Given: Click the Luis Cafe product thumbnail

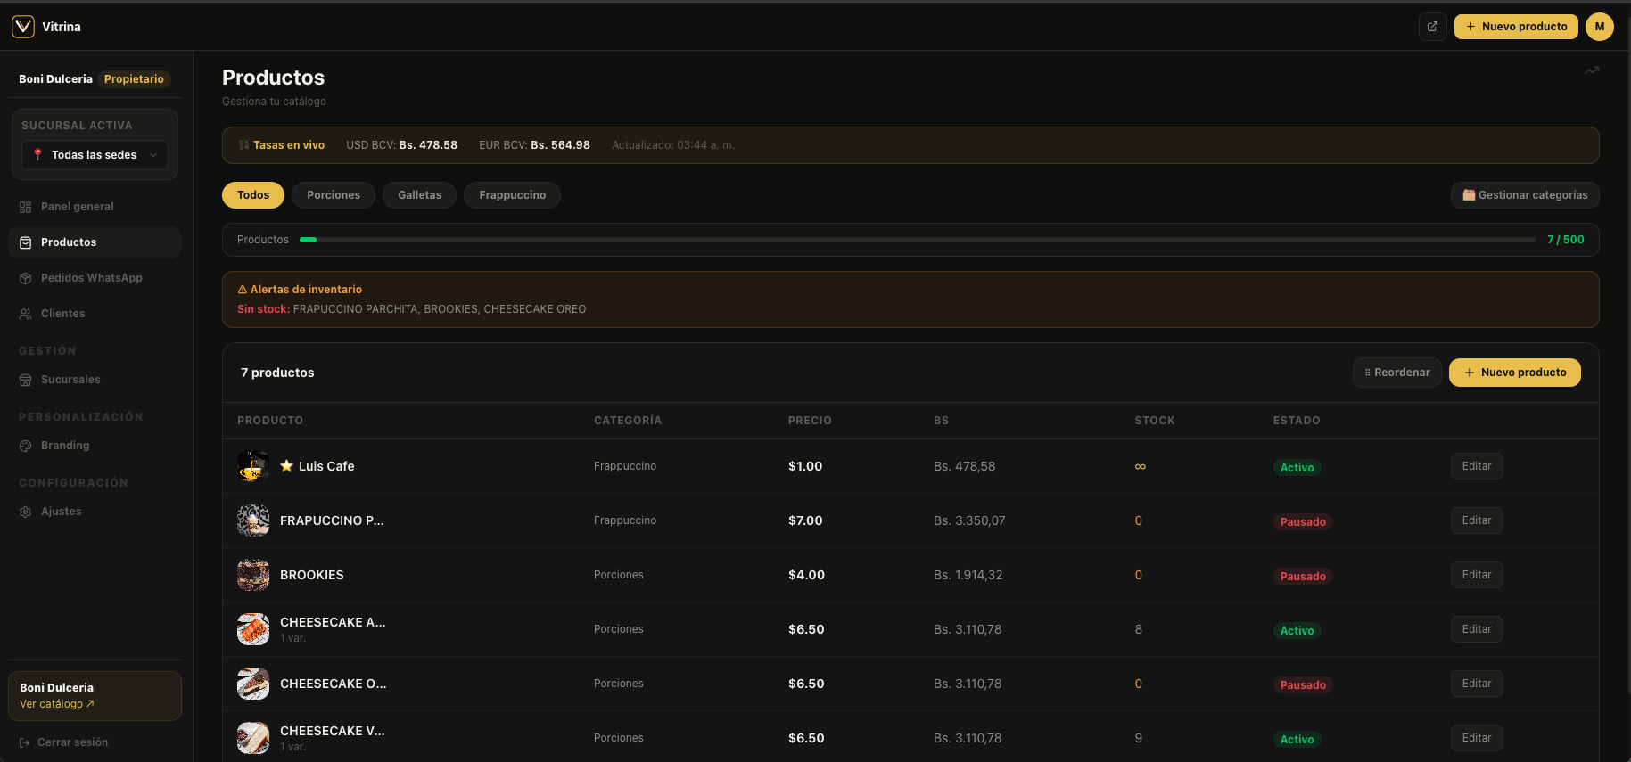Looking at the screenshot, I should click(253, 466).
